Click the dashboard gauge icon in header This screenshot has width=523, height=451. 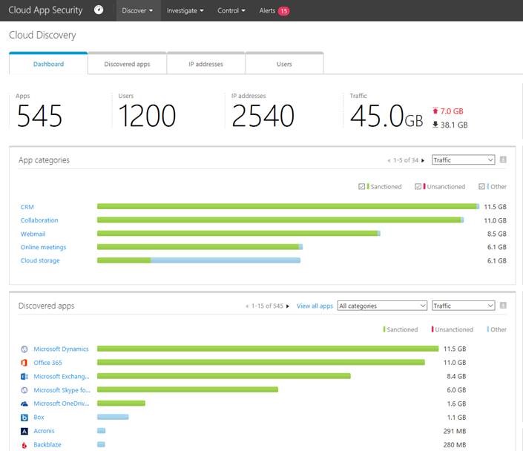pos(99,10)
